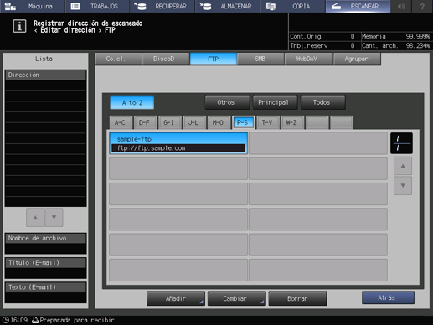433x325 pixels.
Task: Select the SMB address tab
Action: (260, 59)
